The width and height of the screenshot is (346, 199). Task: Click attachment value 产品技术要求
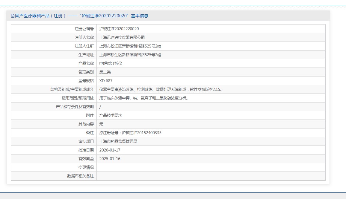pyautogui.click(x=111, y=115)
